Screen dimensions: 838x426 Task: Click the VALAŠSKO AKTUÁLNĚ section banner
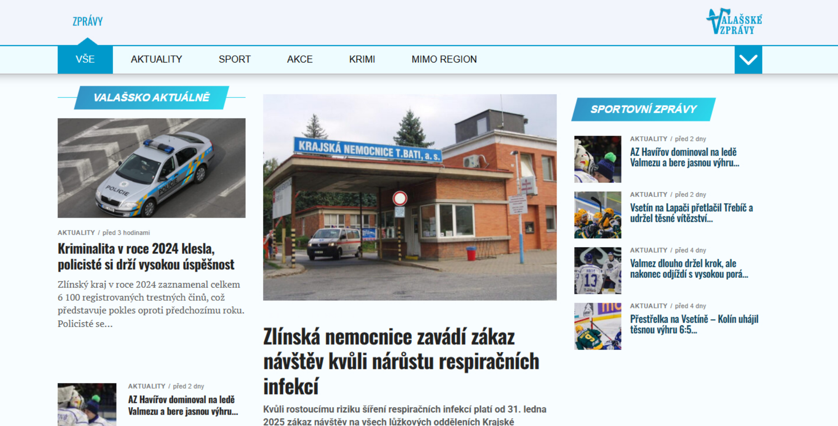click(152, 98)
